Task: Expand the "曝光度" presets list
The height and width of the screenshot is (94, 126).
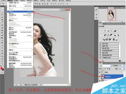Action: pos(101,48)
